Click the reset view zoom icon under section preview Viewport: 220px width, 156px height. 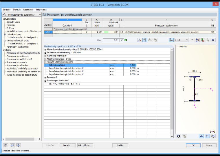213,136
